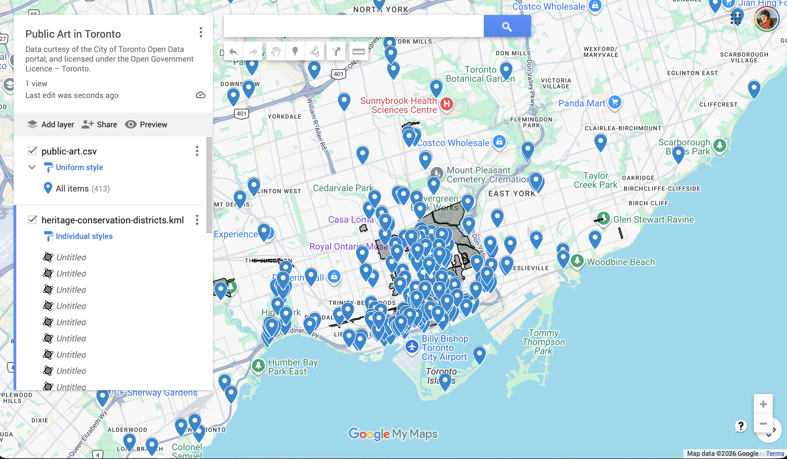787x459 pixels.
Task: Click the Add directions tool
Action: tap(336, 52)
